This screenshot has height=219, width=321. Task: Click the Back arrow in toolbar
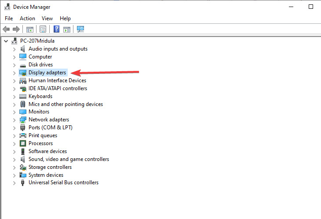click(6, 29)
